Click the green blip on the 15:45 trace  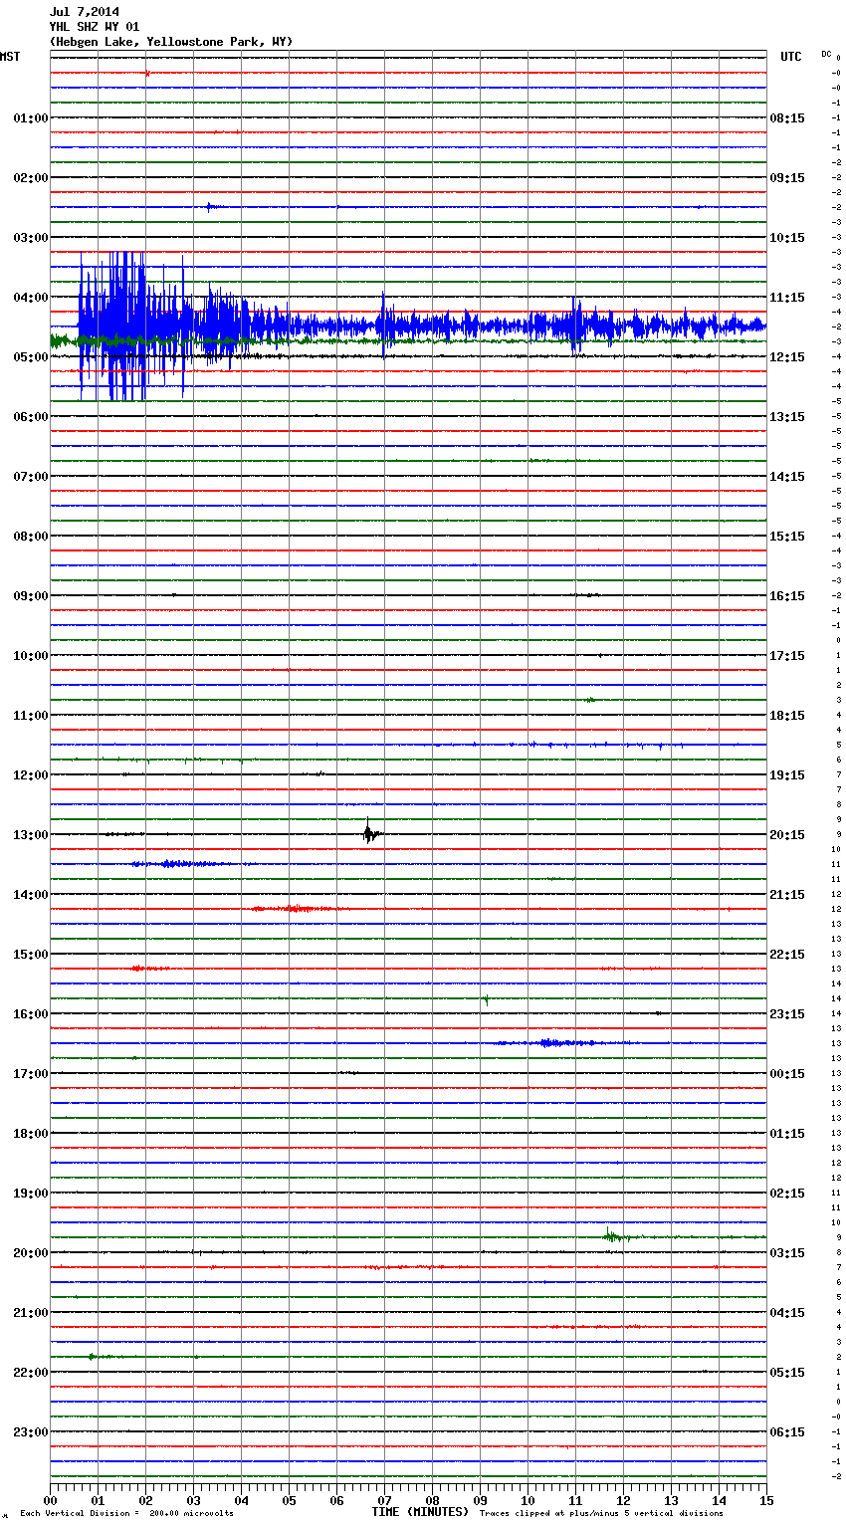tap(486, 998)
